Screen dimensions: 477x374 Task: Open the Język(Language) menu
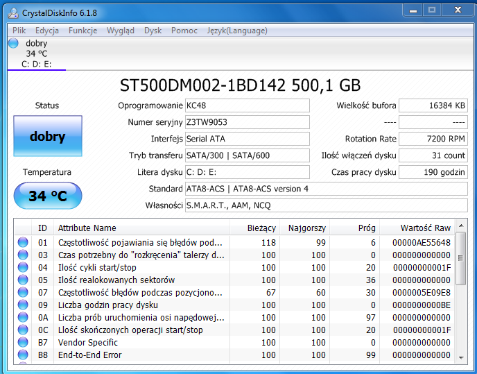(x=237, y=31)
